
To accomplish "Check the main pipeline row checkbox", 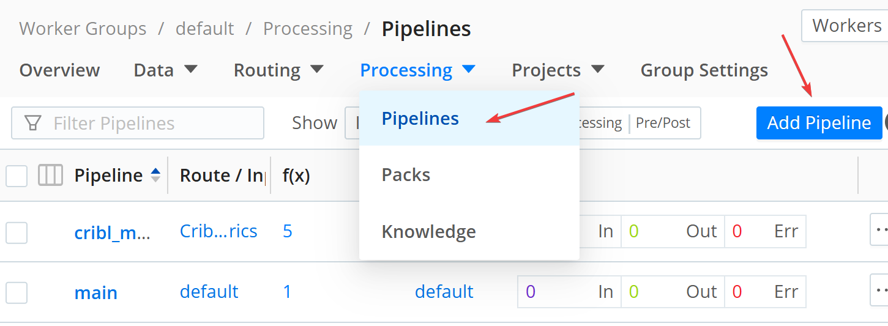I will [17, 292].
